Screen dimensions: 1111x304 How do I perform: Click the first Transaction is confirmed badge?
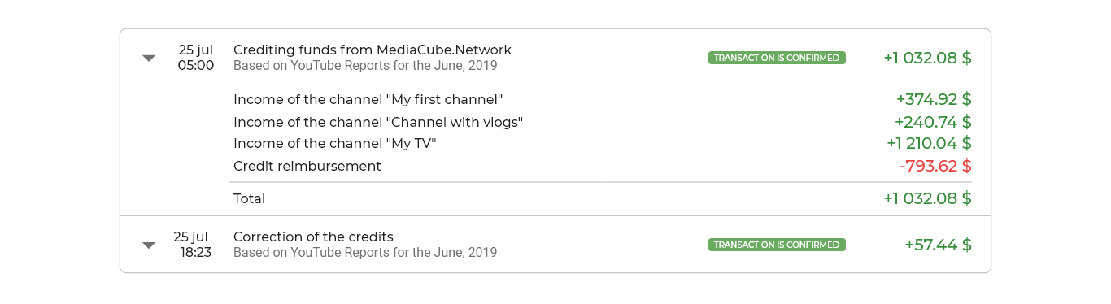coord(777,58)
